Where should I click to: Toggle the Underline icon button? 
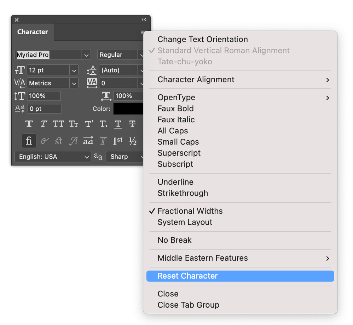click(x=118, y=124)
